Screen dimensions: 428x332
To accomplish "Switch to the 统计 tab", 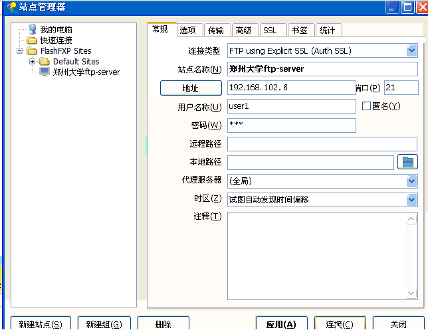I will 328,30.
